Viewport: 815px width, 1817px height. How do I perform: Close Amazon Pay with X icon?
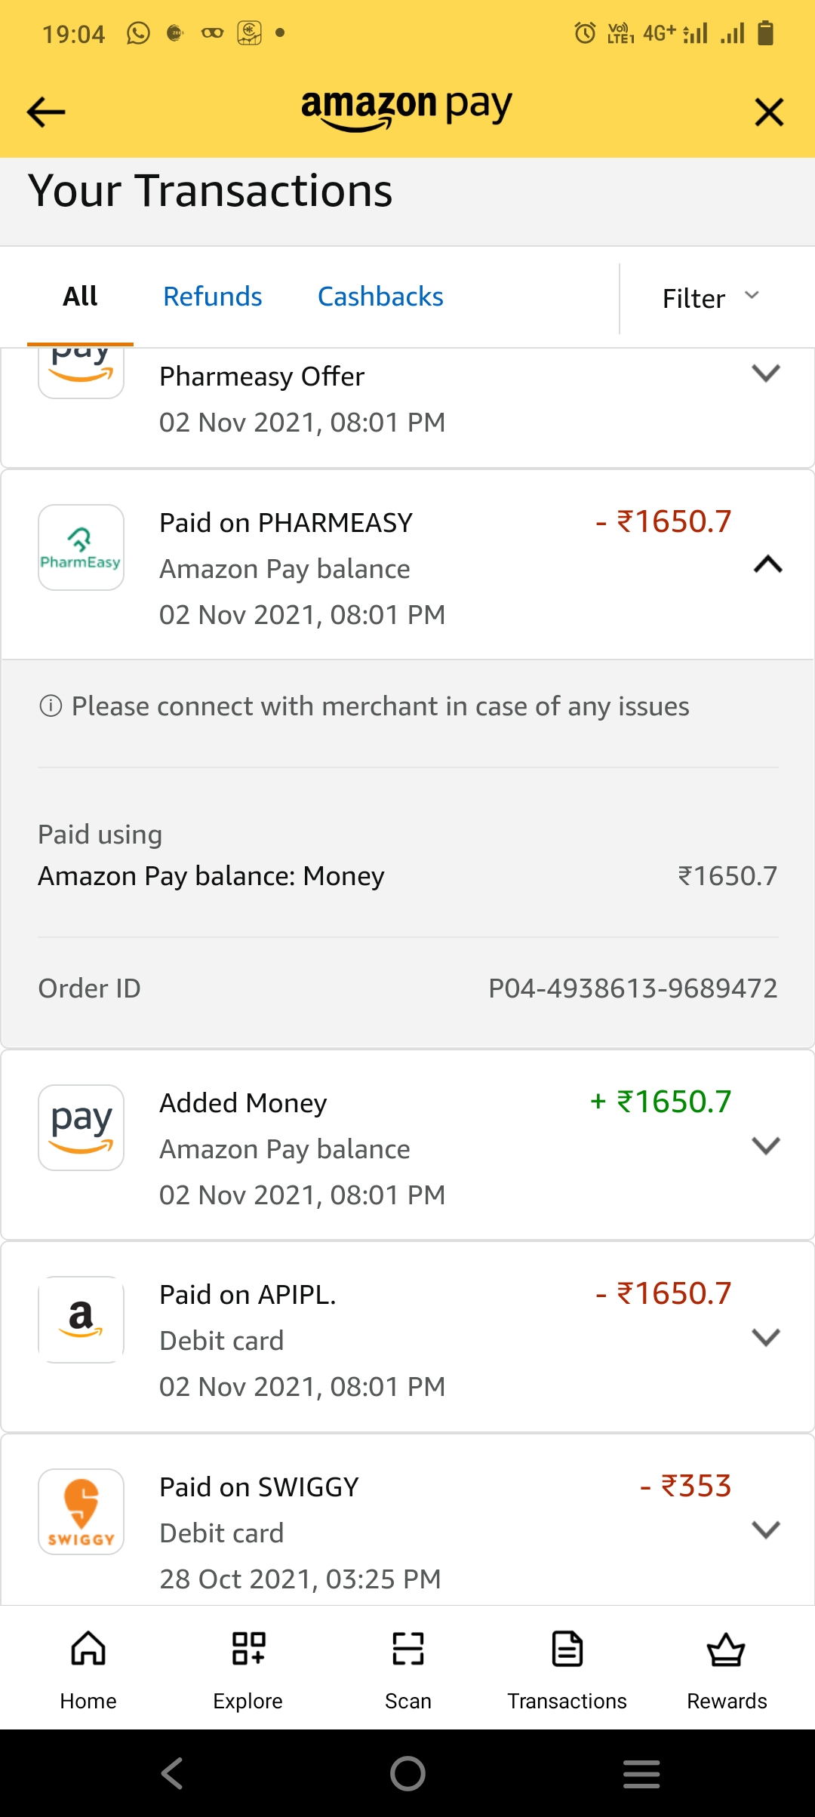[769, 112]
